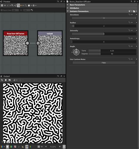The width and height of the screenshot is (139, 149).
Task: Click the info icon in graph toolbar
Action: click(x=8, y=5)
